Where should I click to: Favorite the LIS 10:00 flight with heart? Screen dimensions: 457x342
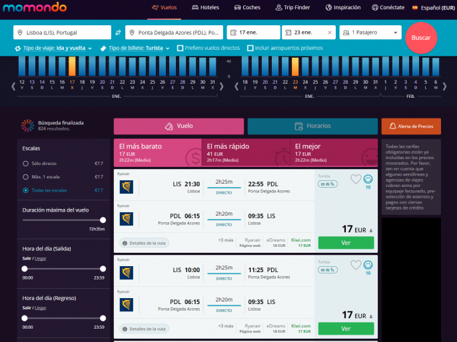coord(356,265)
